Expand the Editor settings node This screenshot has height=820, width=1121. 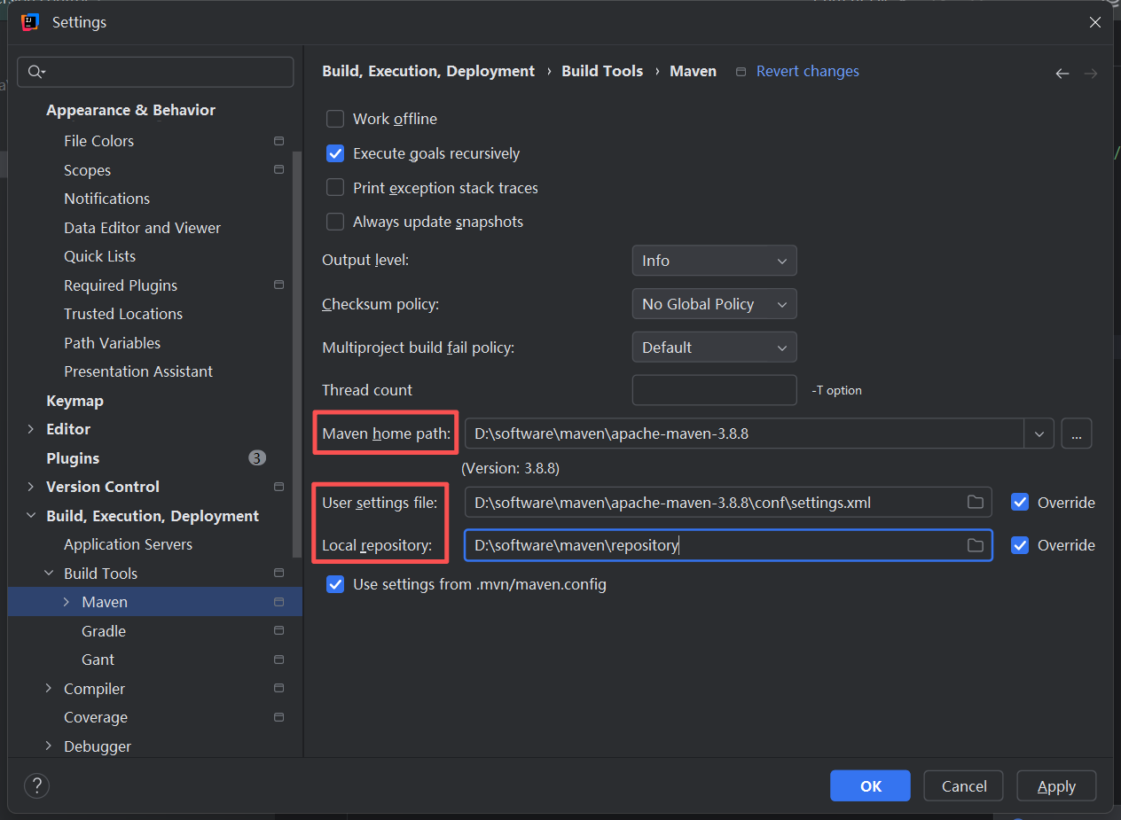tap(31, 429)
